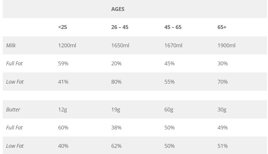The height and width of the screenshot is (154, 268).
Task: Select the <25 age column header
Action: (63, 27)
